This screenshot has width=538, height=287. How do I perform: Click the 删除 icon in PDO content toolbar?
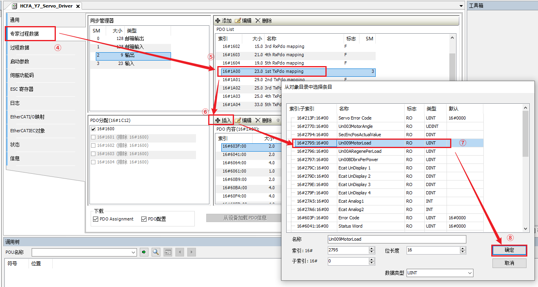click(x=258, y=120)
